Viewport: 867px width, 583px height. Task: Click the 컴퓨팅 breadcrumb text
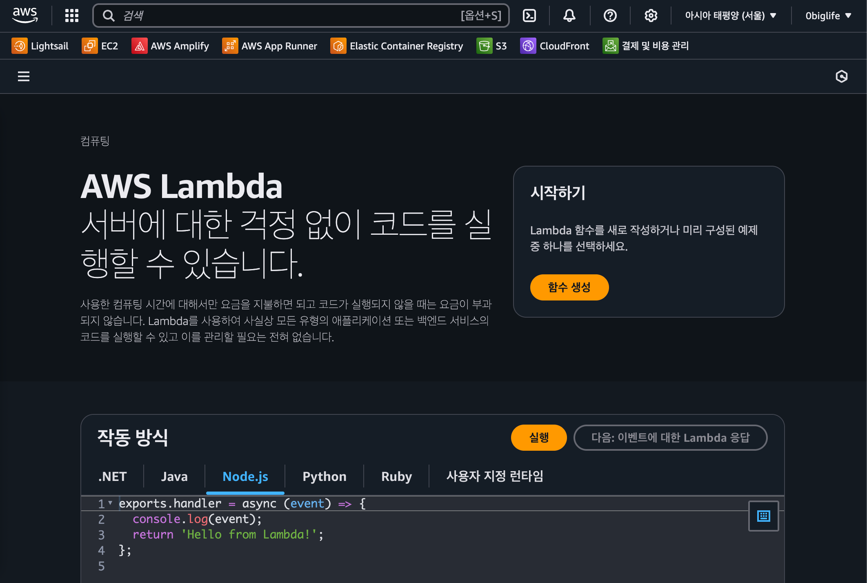tap(95, 141)
